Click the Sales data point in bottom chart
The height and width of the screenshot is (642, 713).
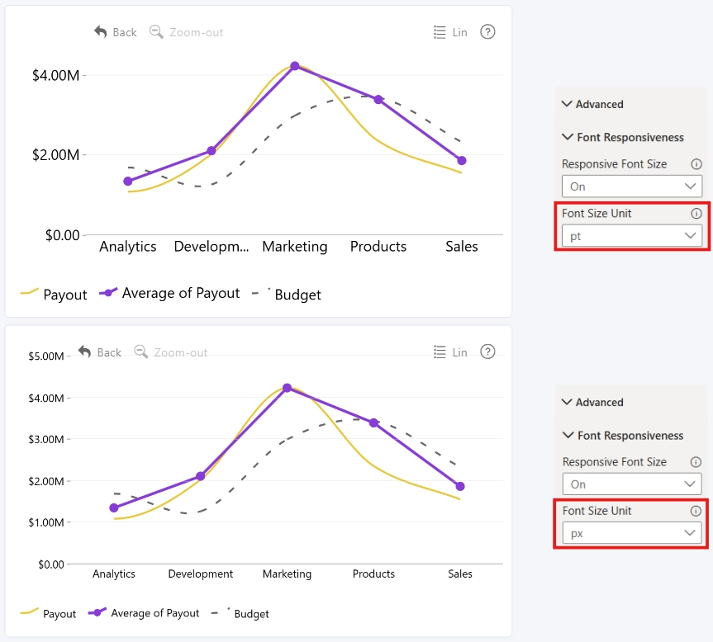point(460,486)
